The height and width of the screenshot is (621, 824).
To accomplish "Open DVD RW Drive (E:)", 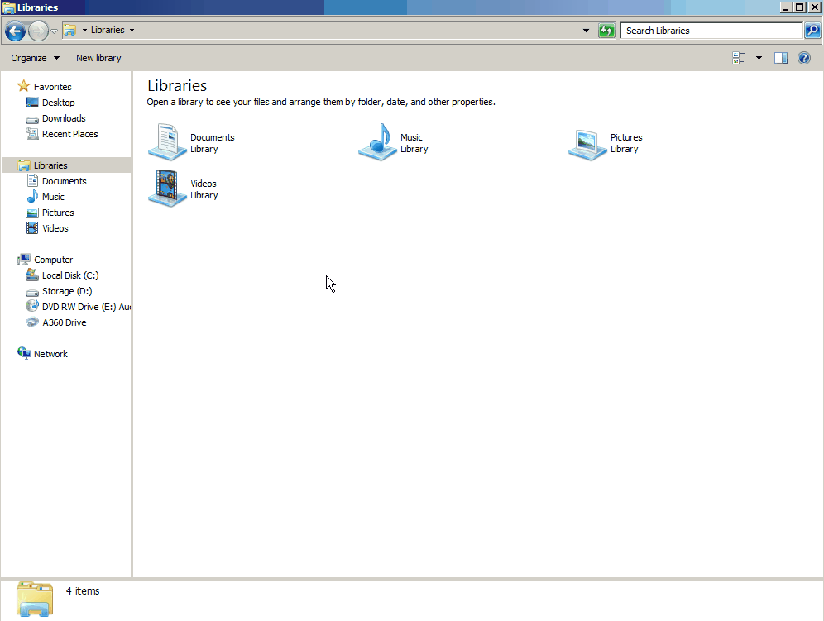I will coord(86,308).
